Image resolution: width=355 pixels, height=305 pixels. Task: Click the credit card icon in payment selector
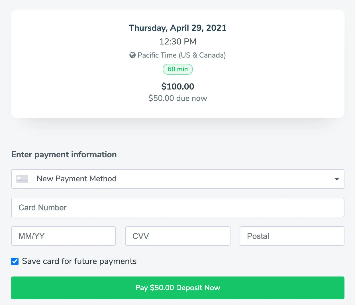coord(22,179)
